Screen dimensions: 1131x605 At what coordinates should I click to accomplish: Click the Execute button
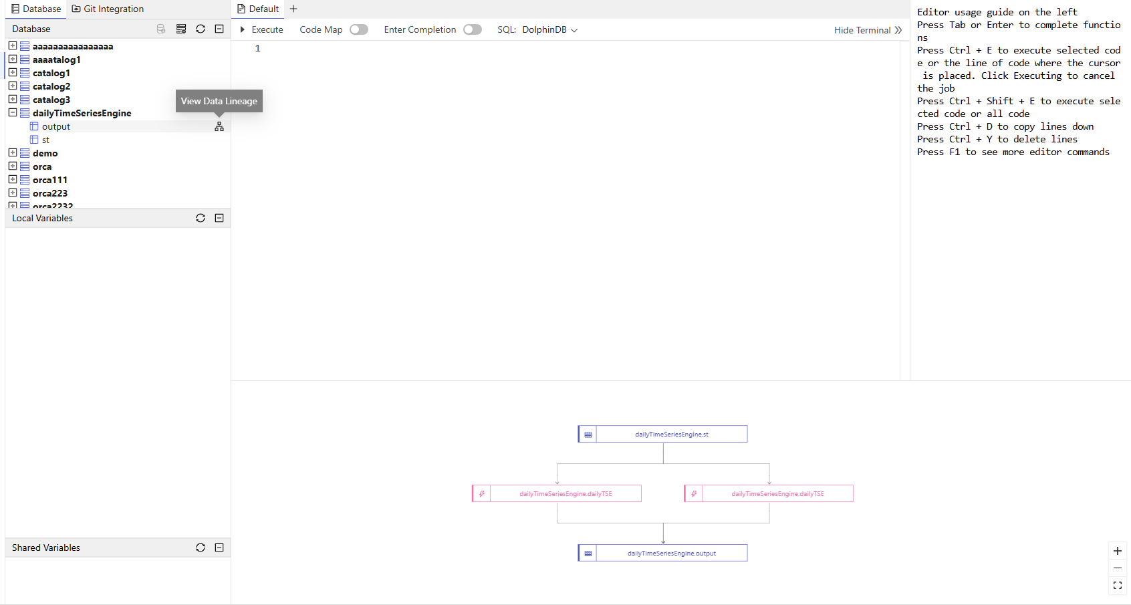tap(261, 29)
